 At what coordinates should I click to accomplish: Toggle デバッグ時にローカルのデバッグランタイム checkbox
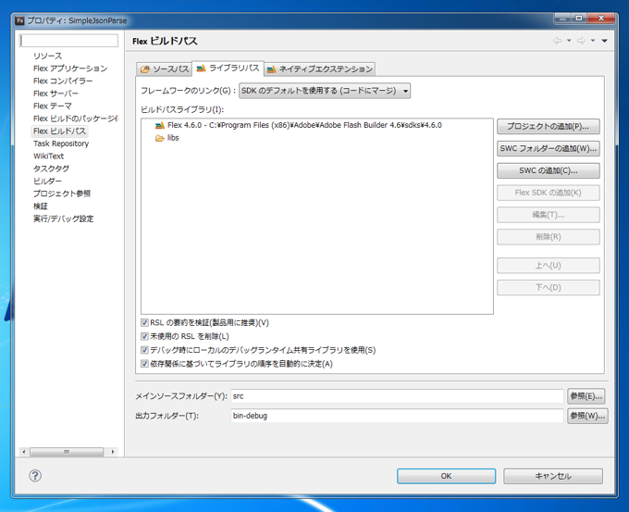[144, 350]
